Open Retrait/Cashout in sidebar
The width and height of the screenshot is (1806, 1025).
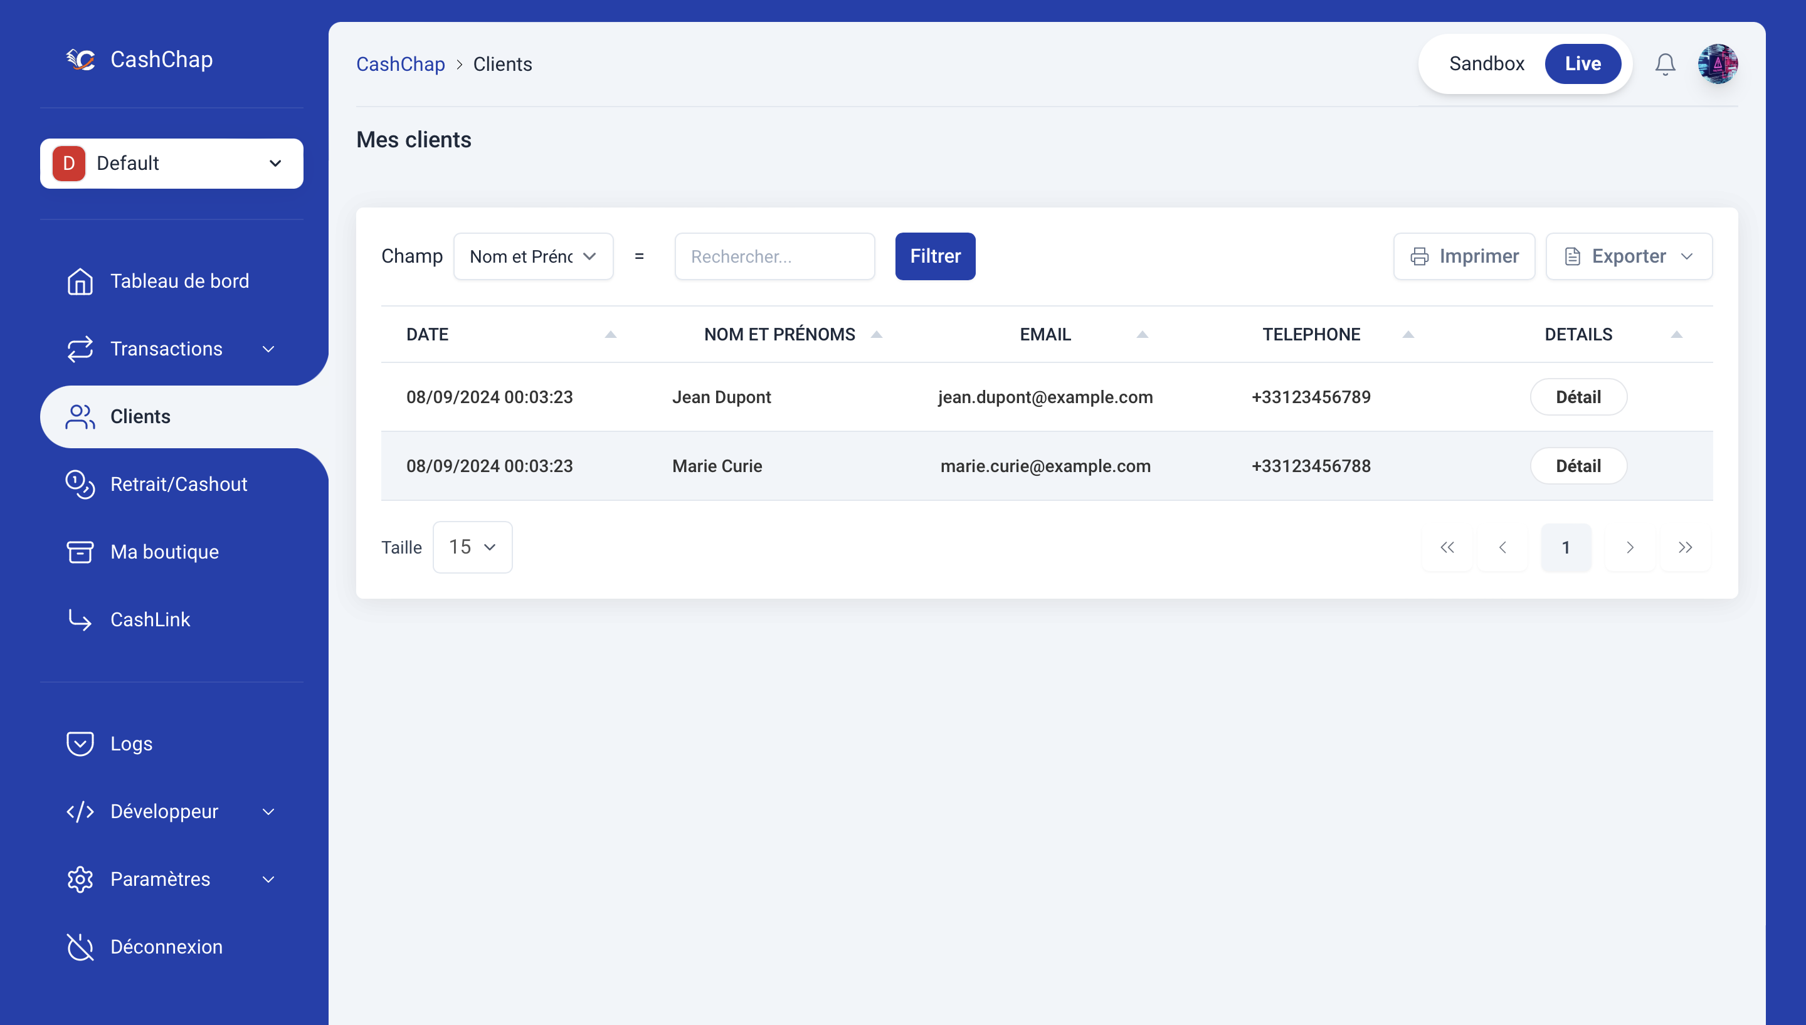coord(178,485)
